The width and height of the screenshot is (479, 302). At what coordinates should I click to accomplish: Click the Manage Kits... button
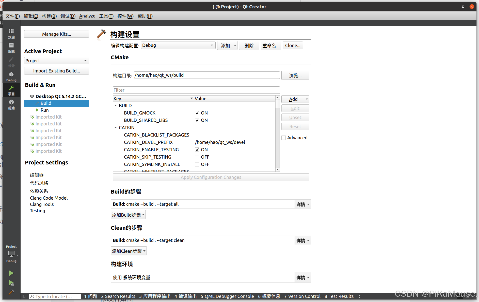pos(57,34)
